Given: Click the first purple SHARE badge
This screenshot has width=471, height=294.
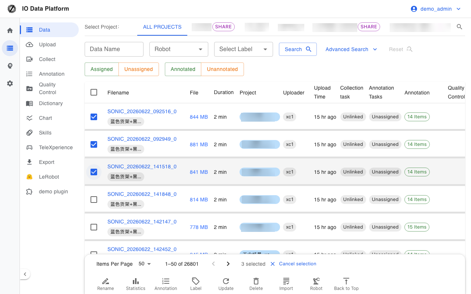Looking at the screenshot, I should point(223,27).
